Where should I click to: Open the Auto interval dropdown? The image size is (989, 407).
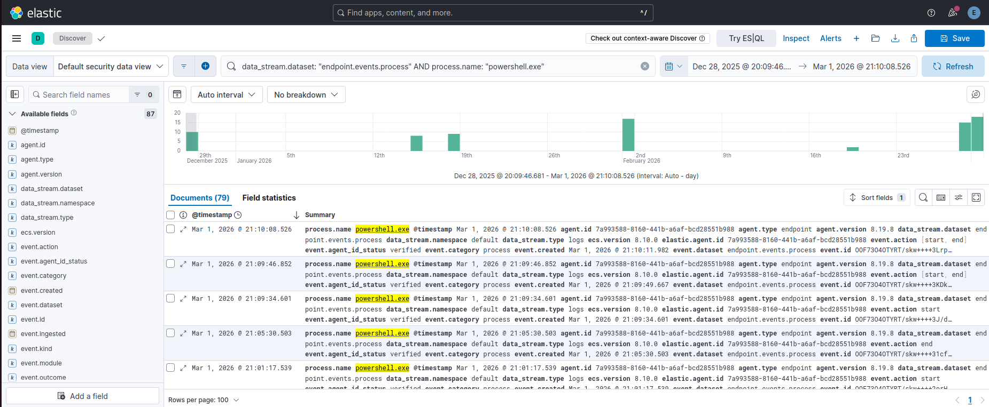point(227,94)
